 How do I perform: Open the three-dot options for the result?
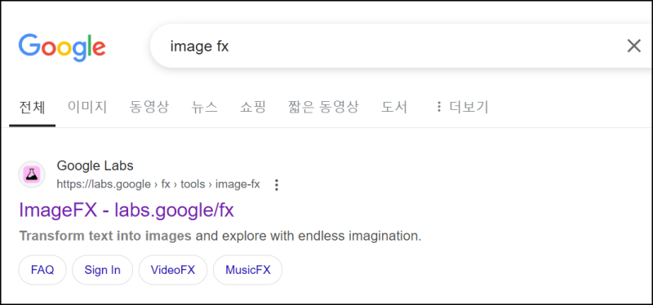[x=276, y=185]
